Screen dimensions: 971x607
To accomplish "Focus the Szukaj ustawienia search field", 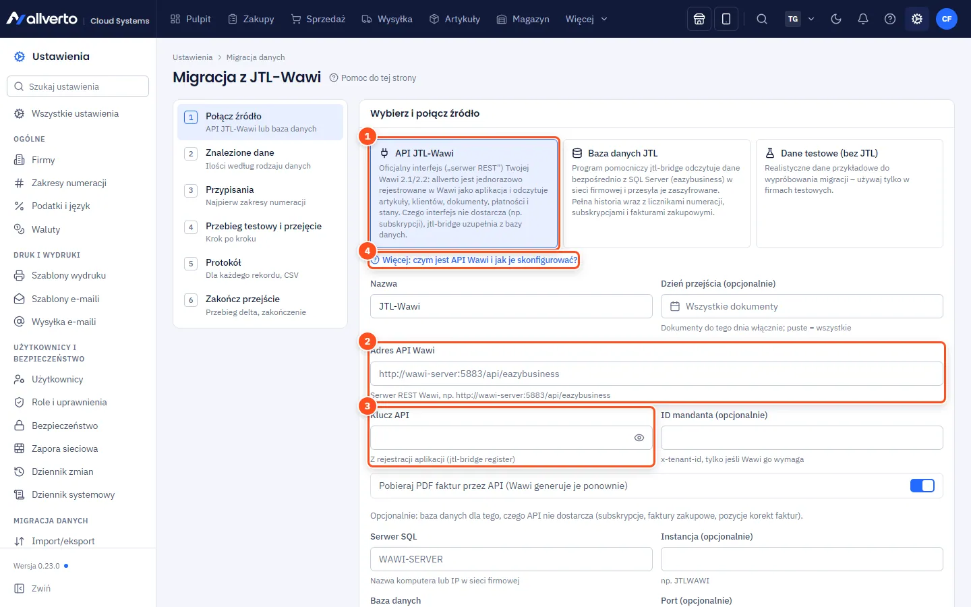I will tap(78, 86).
